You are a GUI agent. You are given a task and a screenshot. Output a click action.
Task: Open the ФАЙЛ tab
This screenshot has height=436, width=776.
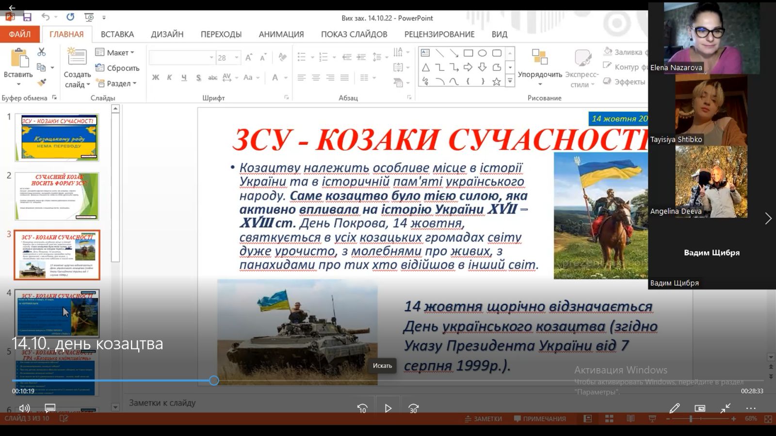20,34
